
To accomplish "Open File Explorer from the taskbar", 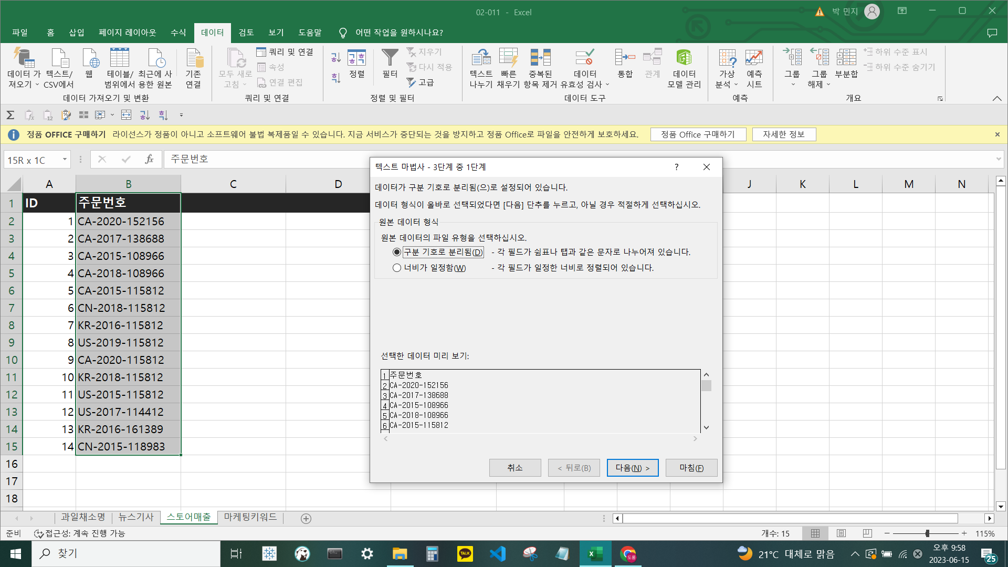I will 400,554.
